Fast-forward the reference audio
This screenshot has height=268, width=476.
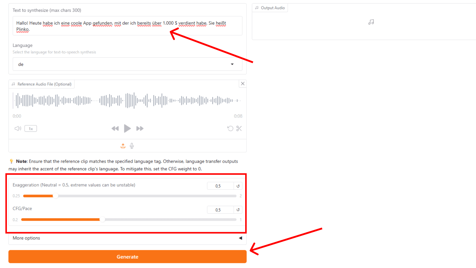point(140,129)
